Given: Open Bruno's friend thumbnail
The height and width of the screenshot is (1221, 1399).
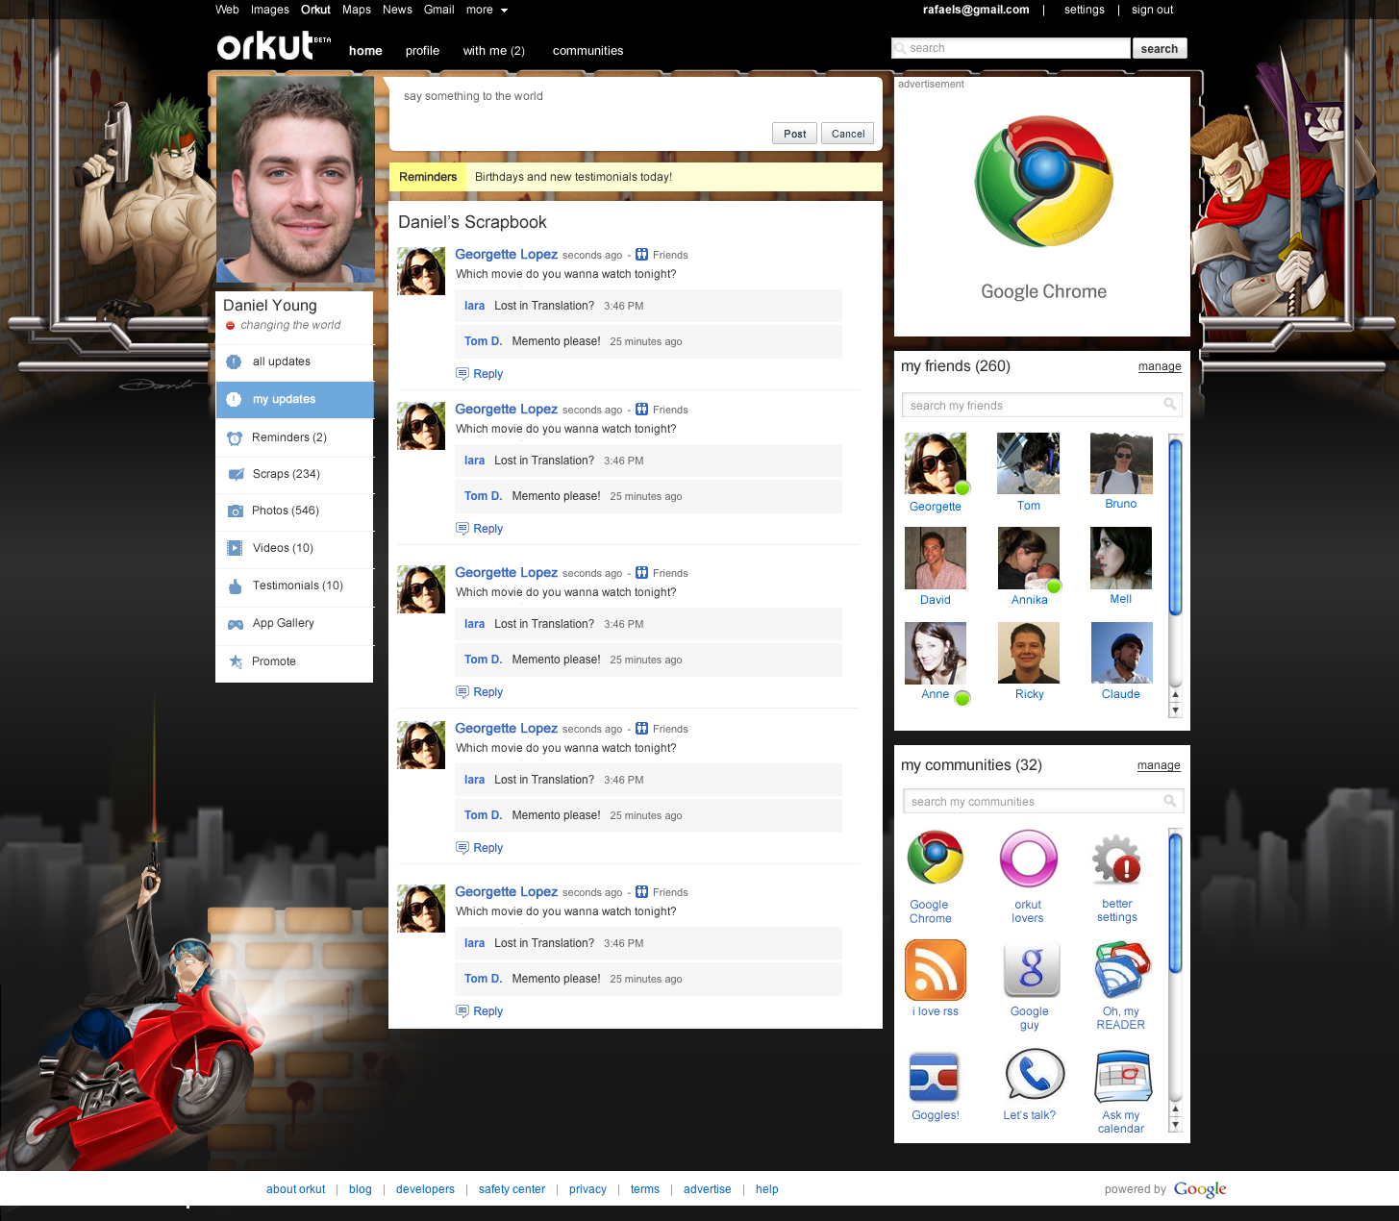Looking at the screenshot, I should click(x=1121, y=463).
